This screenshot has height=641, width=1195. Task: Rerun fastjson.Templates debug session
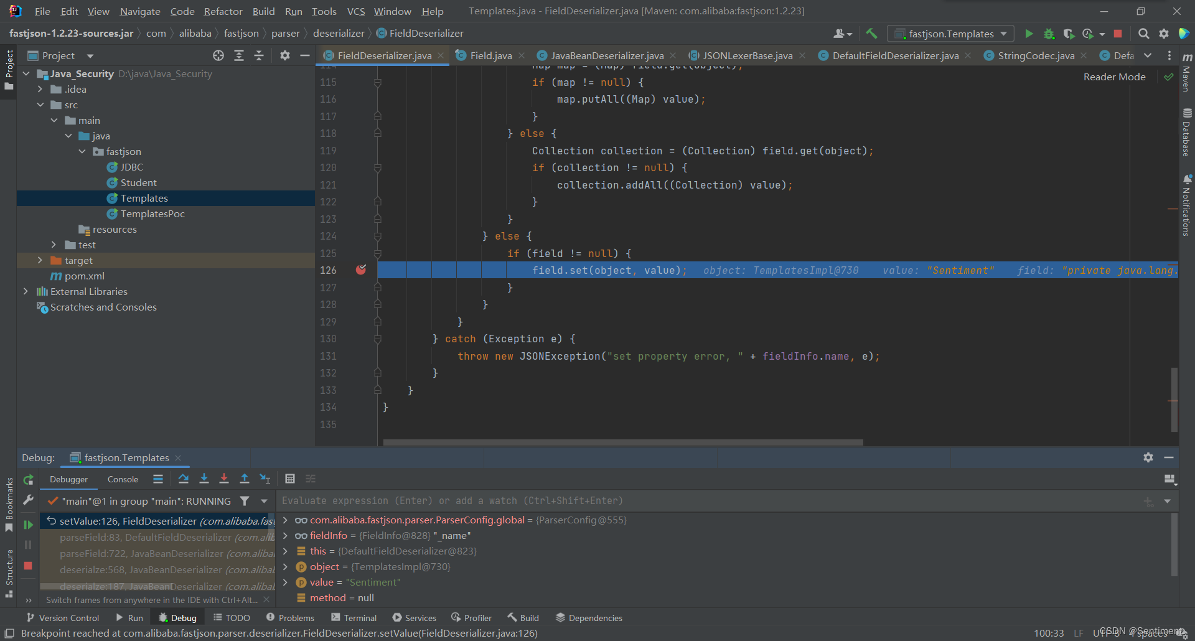[28, 480]
